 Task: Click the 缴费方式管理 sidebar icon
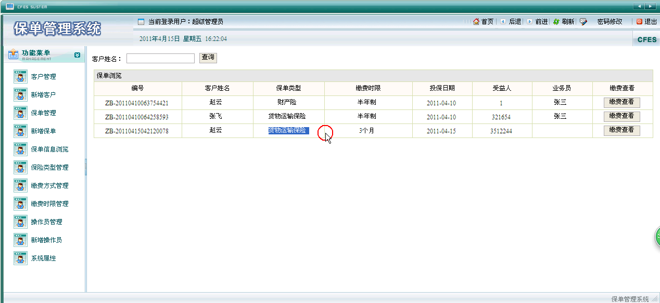20,186
